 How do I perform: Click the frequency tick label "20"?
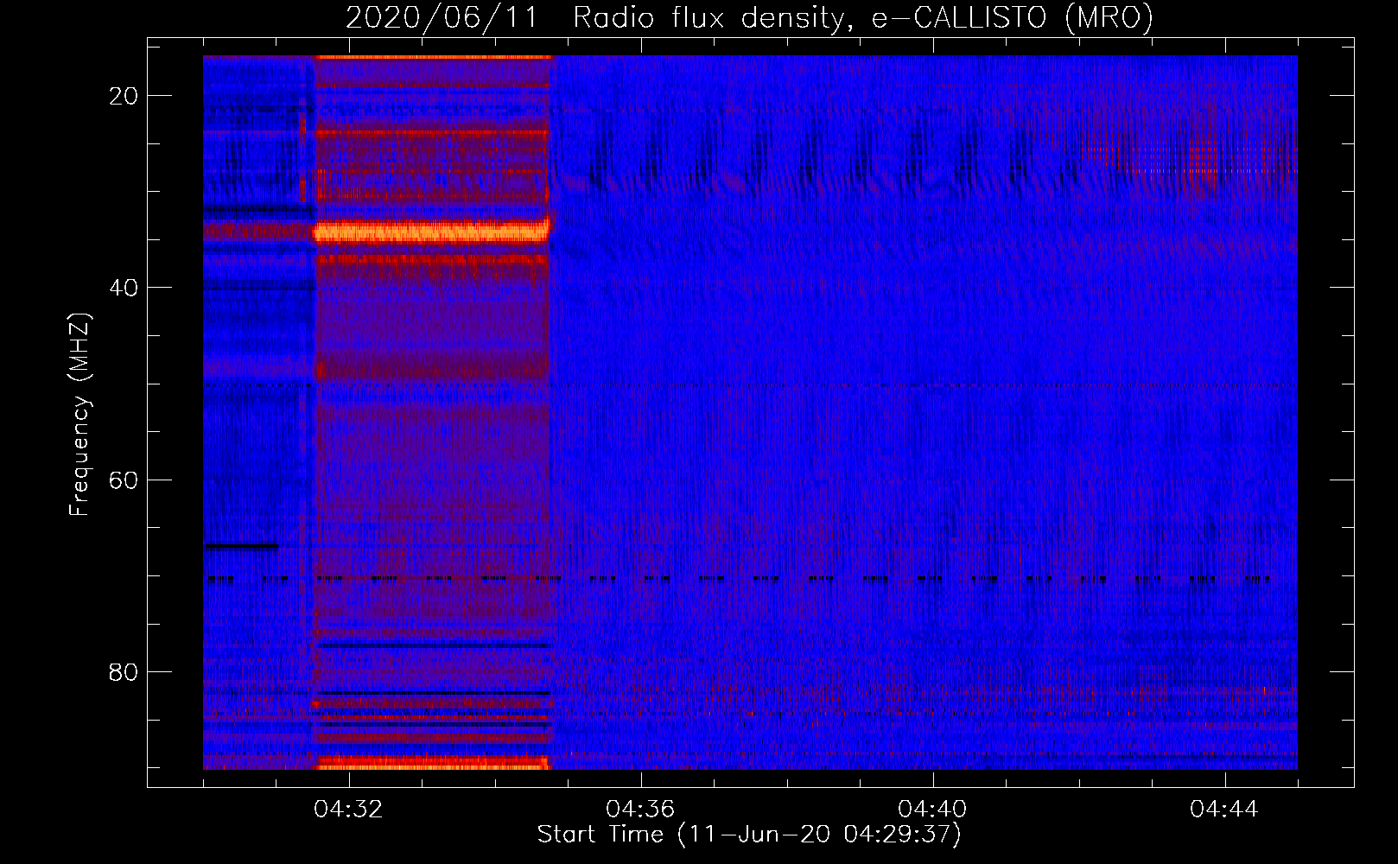click(x=124, y=96)
